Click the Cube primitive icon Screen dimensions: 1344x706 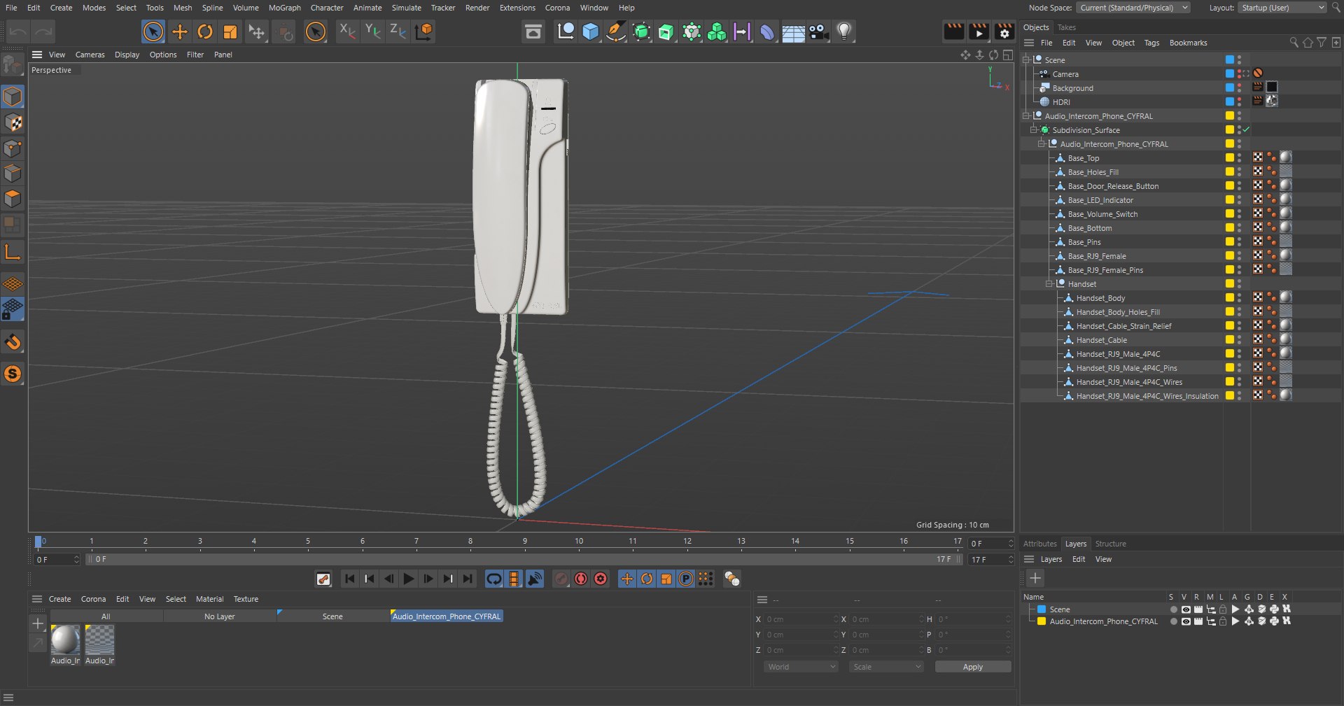tap(591, 31)
